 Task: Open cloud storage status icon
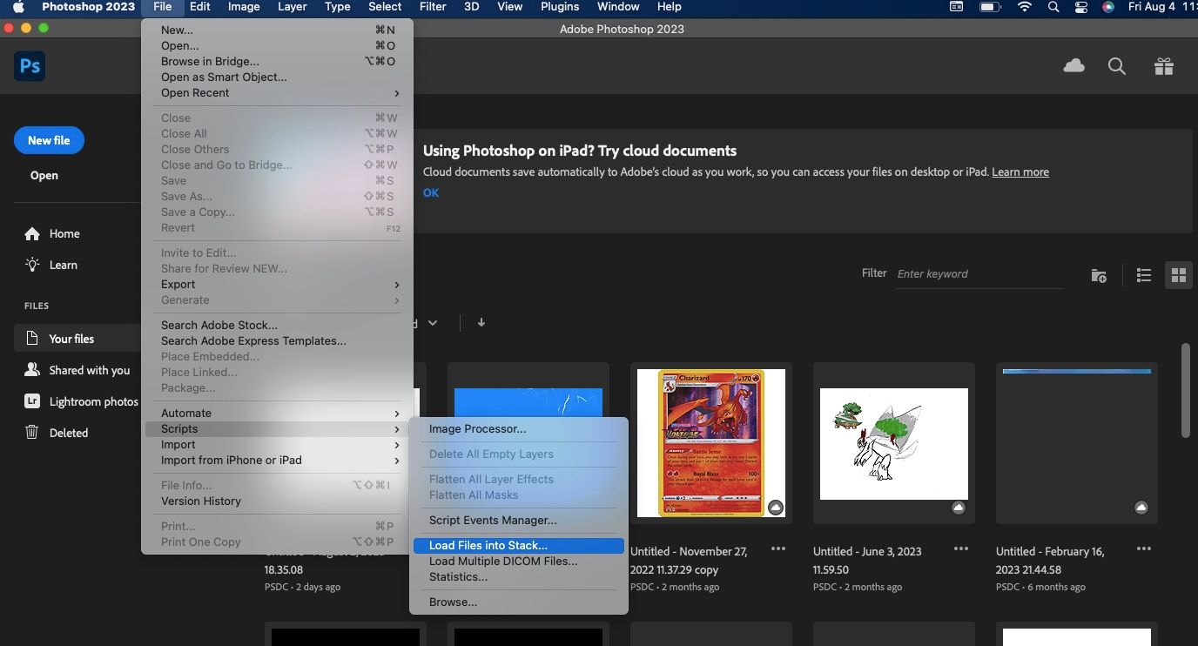click(1074, 66)
